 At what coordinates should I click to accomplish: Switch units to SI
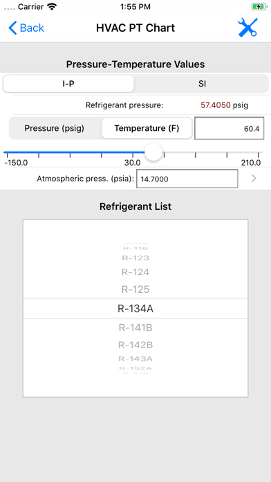click(x=202, y=84)
